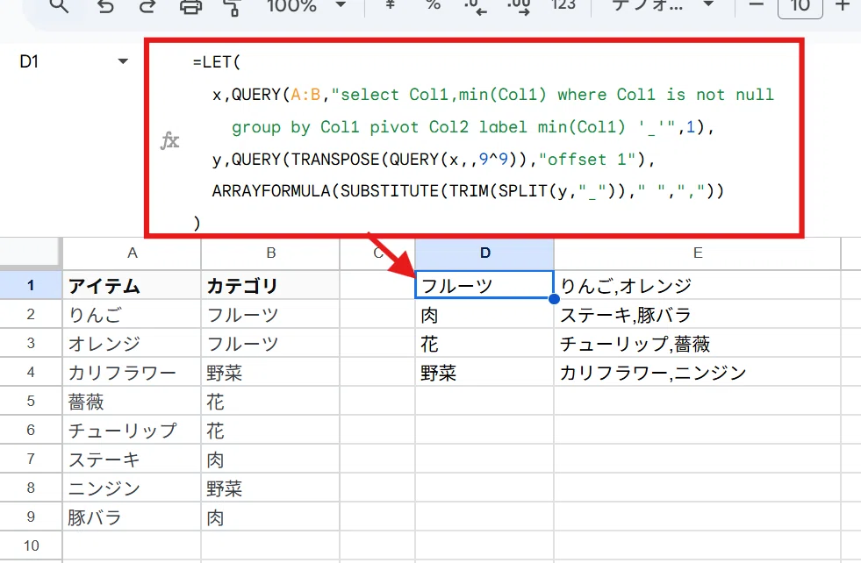This screenshot has width=861, height=563.
Task: Format as percent
Action: pyautogui.click(x=434, y=5)
